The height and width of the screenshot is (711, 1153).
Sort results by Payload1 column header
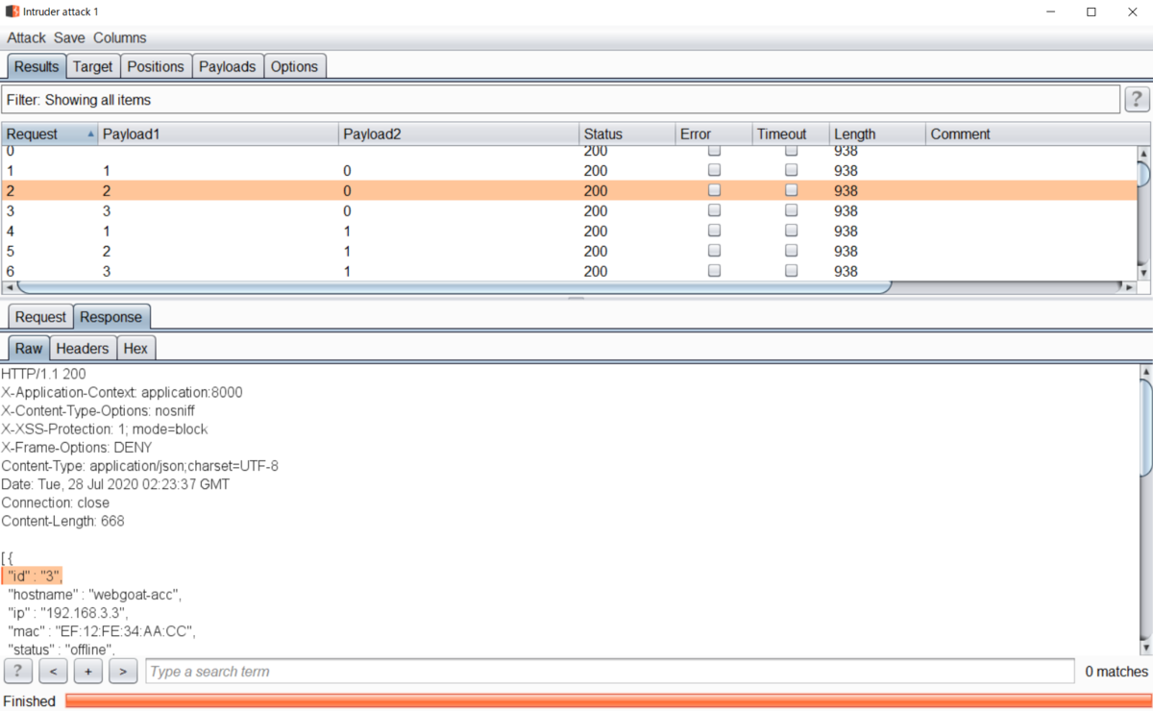coord(218,134)
